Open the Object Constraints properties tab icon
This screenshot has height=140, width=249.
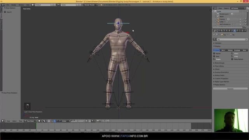click(x=232, y=30)
